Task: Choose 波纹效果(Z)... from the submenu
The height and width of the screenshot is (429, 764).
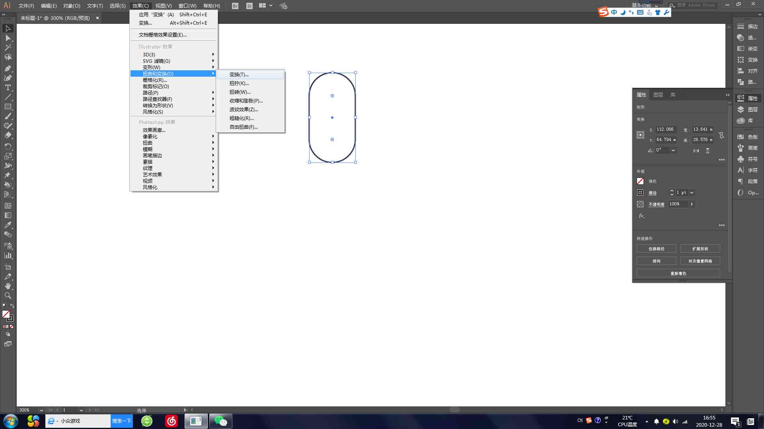Action: click(x=250, y=110)
